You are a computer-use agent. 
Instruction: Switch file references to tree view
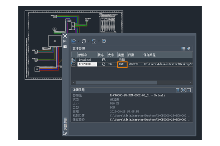(x=189, y=49)
